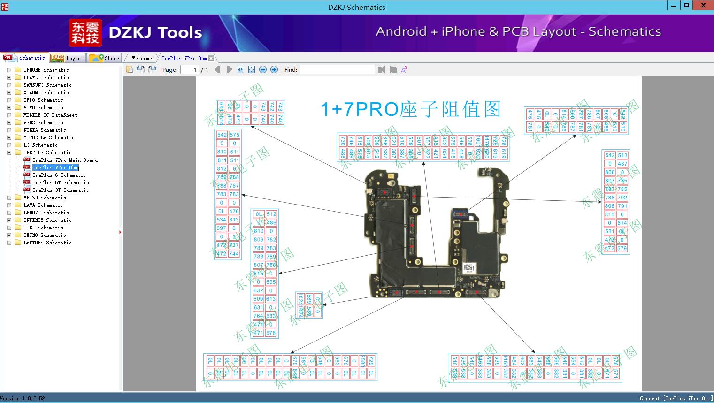Toggle match case search icon
The height and width of the screenshot is (403, 714).
tap(404, 69)
